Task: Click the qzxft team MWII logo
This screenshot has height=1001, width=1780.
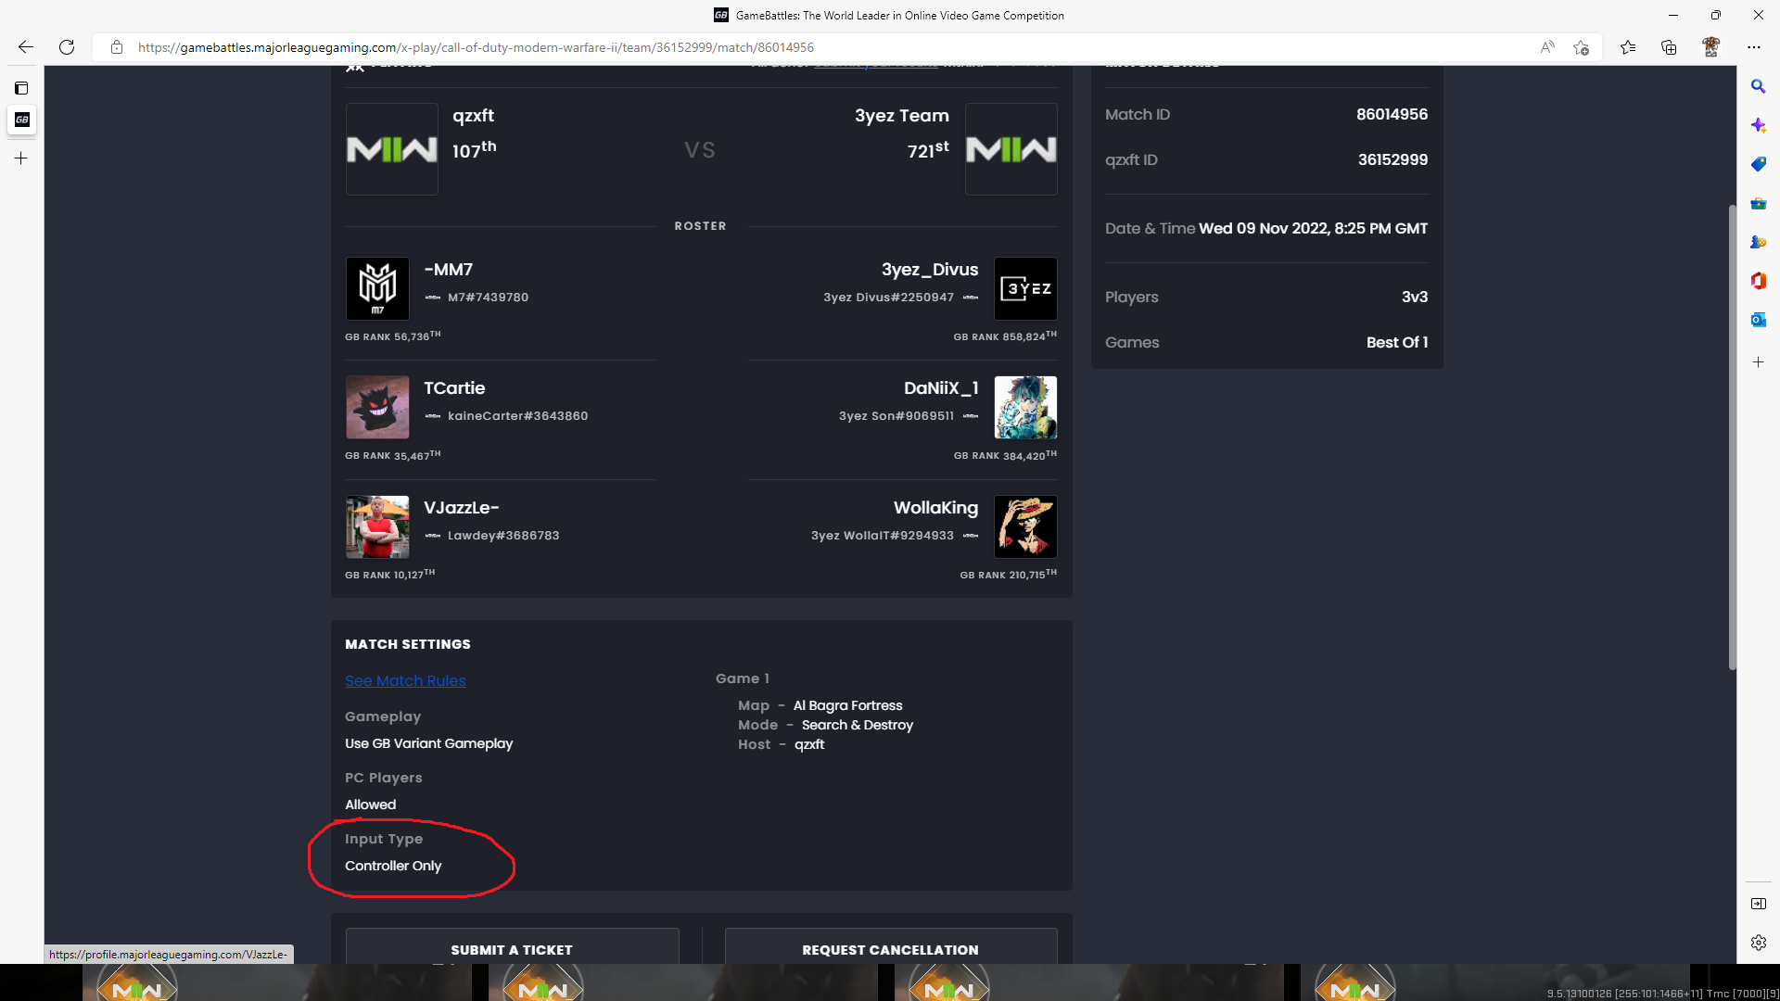Action: [391, 149]
